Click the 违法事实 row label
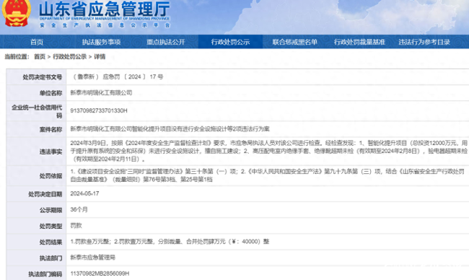The width and height of the screenshot is (469, 280). (51, 152)
